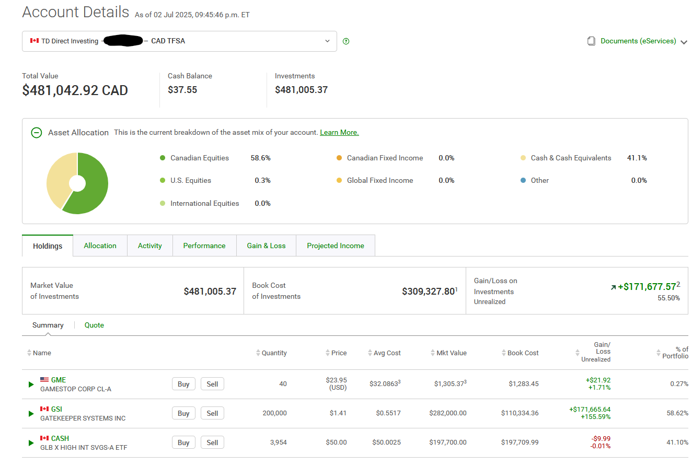Sort holdings by Price column

point(336,353)
